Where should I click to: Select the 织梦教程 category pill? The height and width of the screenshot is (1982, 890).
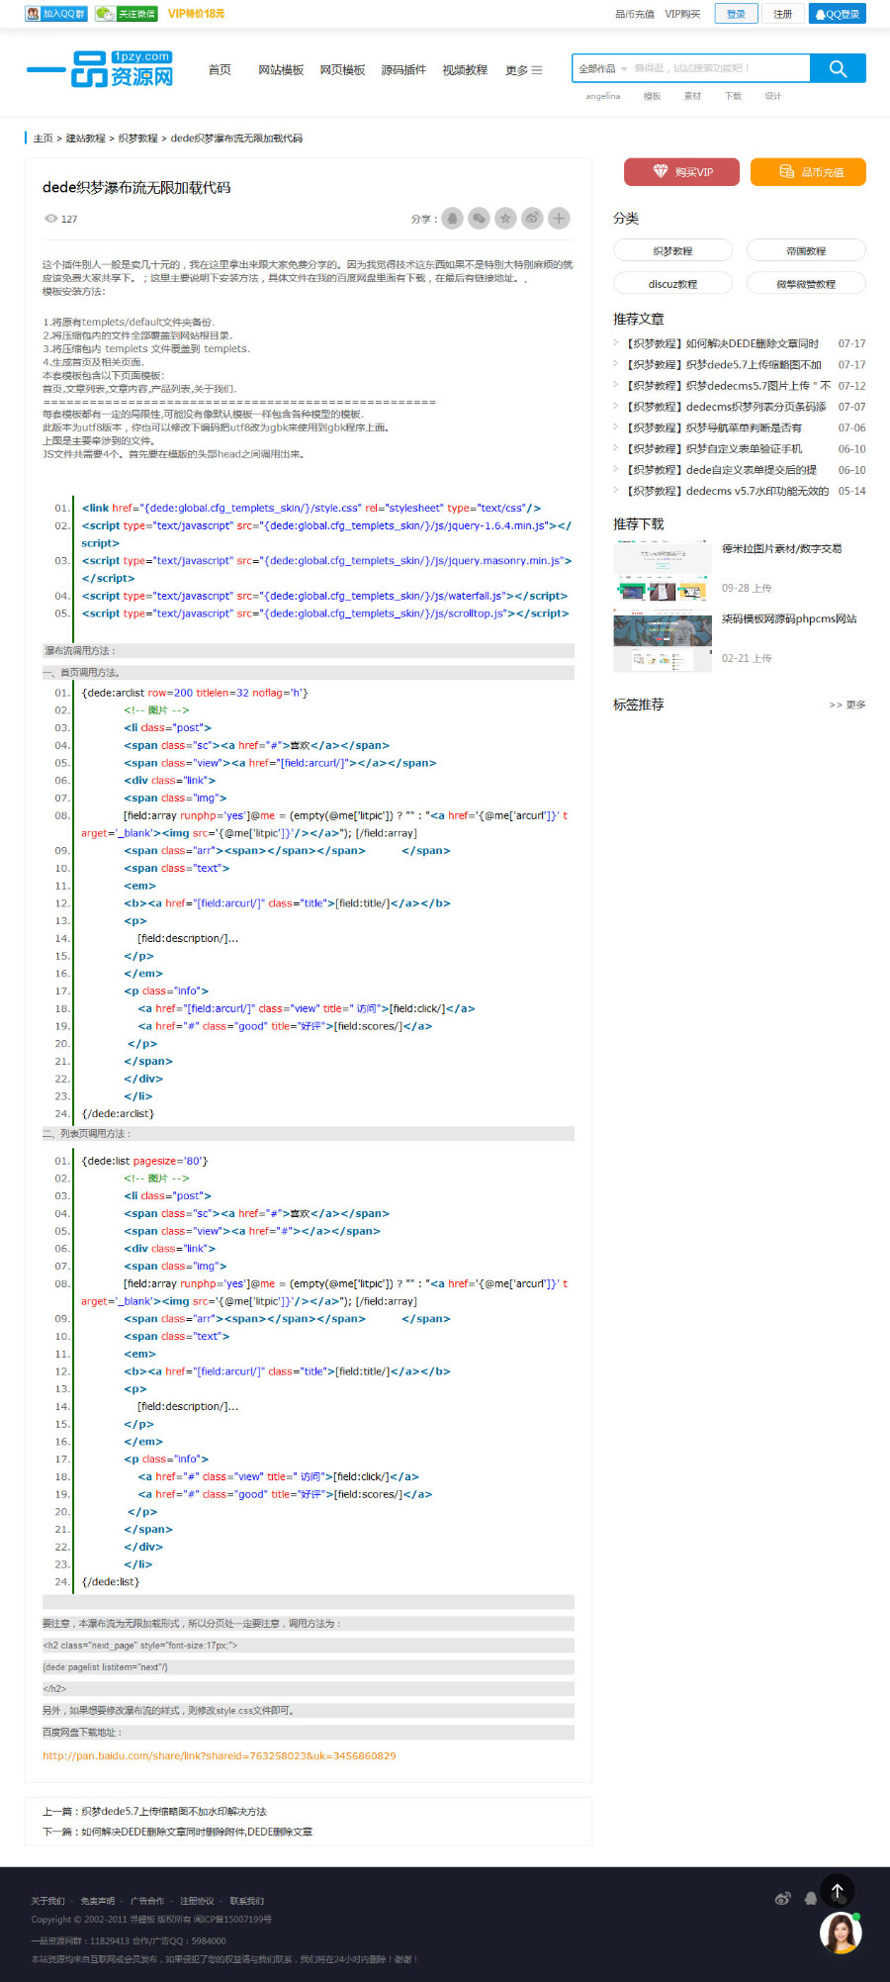coord(672,250)
